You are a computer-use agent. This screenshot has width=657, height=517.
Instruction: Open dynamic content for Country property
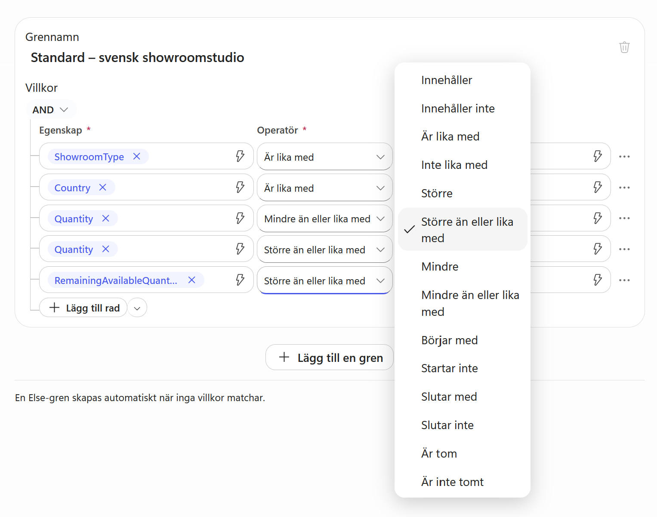(x=240, y=187)
